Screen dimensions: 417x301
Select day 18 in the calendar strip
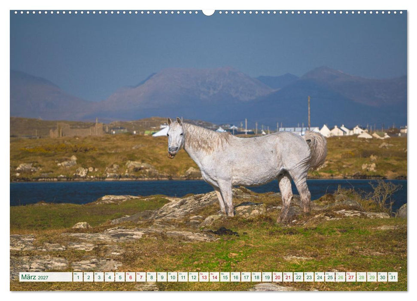256,277
